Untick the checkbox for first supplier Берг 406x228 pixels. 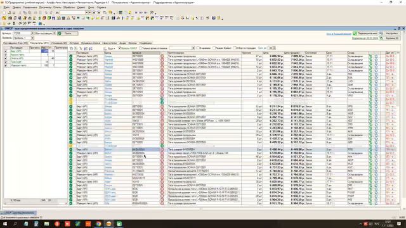click(6, 51)
